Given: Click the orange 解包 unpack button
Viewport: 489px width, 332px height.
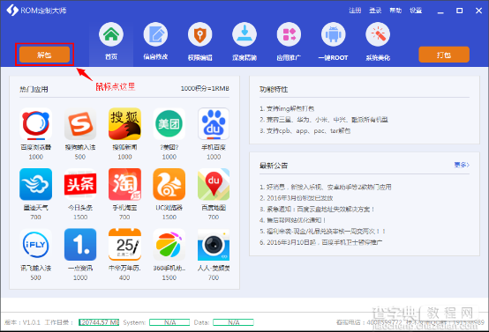Looking at the screenshot, I should point(44,55).
